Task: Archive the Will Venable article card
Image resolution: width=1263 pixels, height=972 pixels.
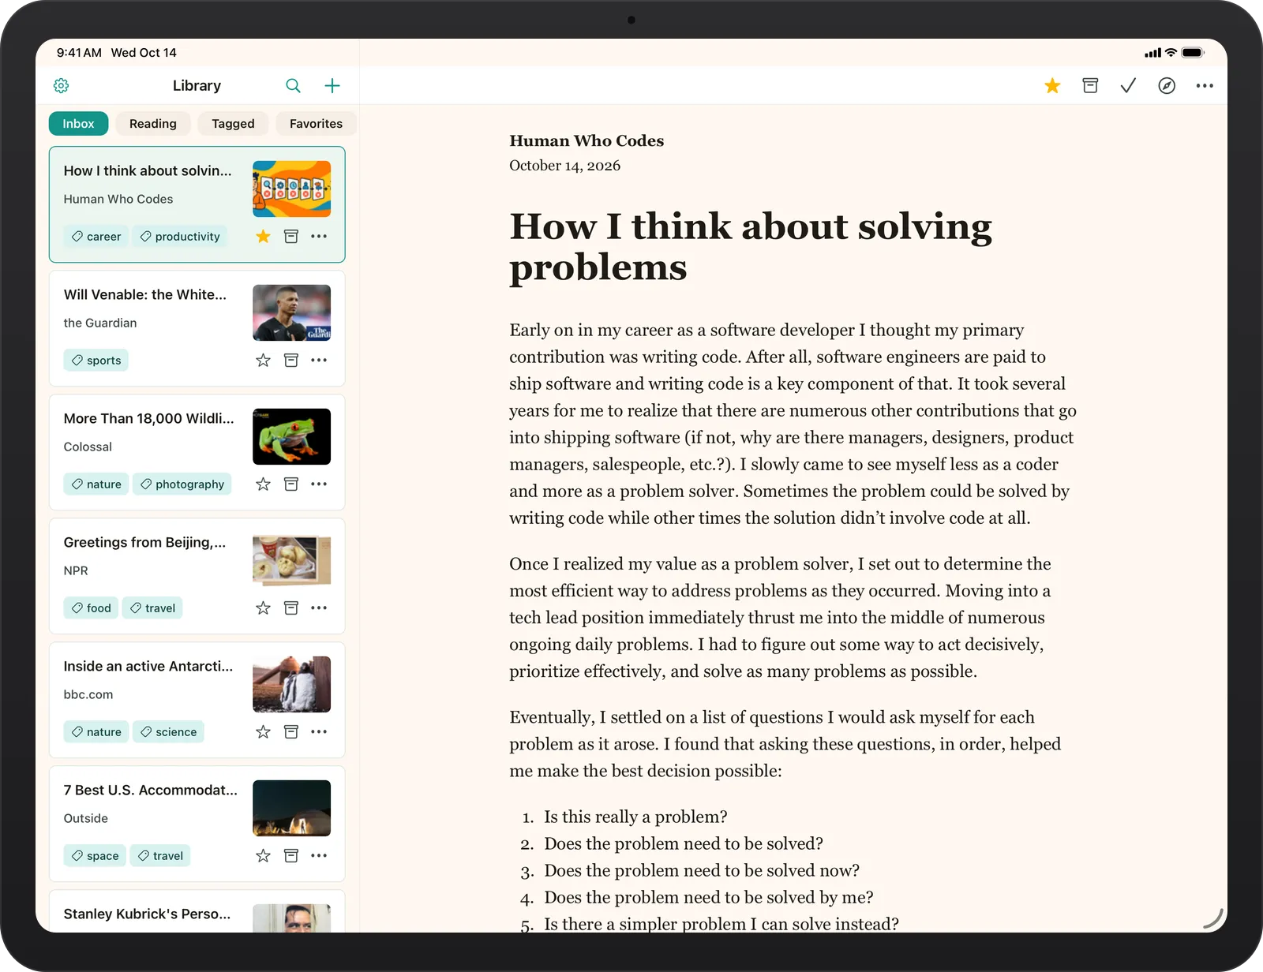Action: point(291,360)
